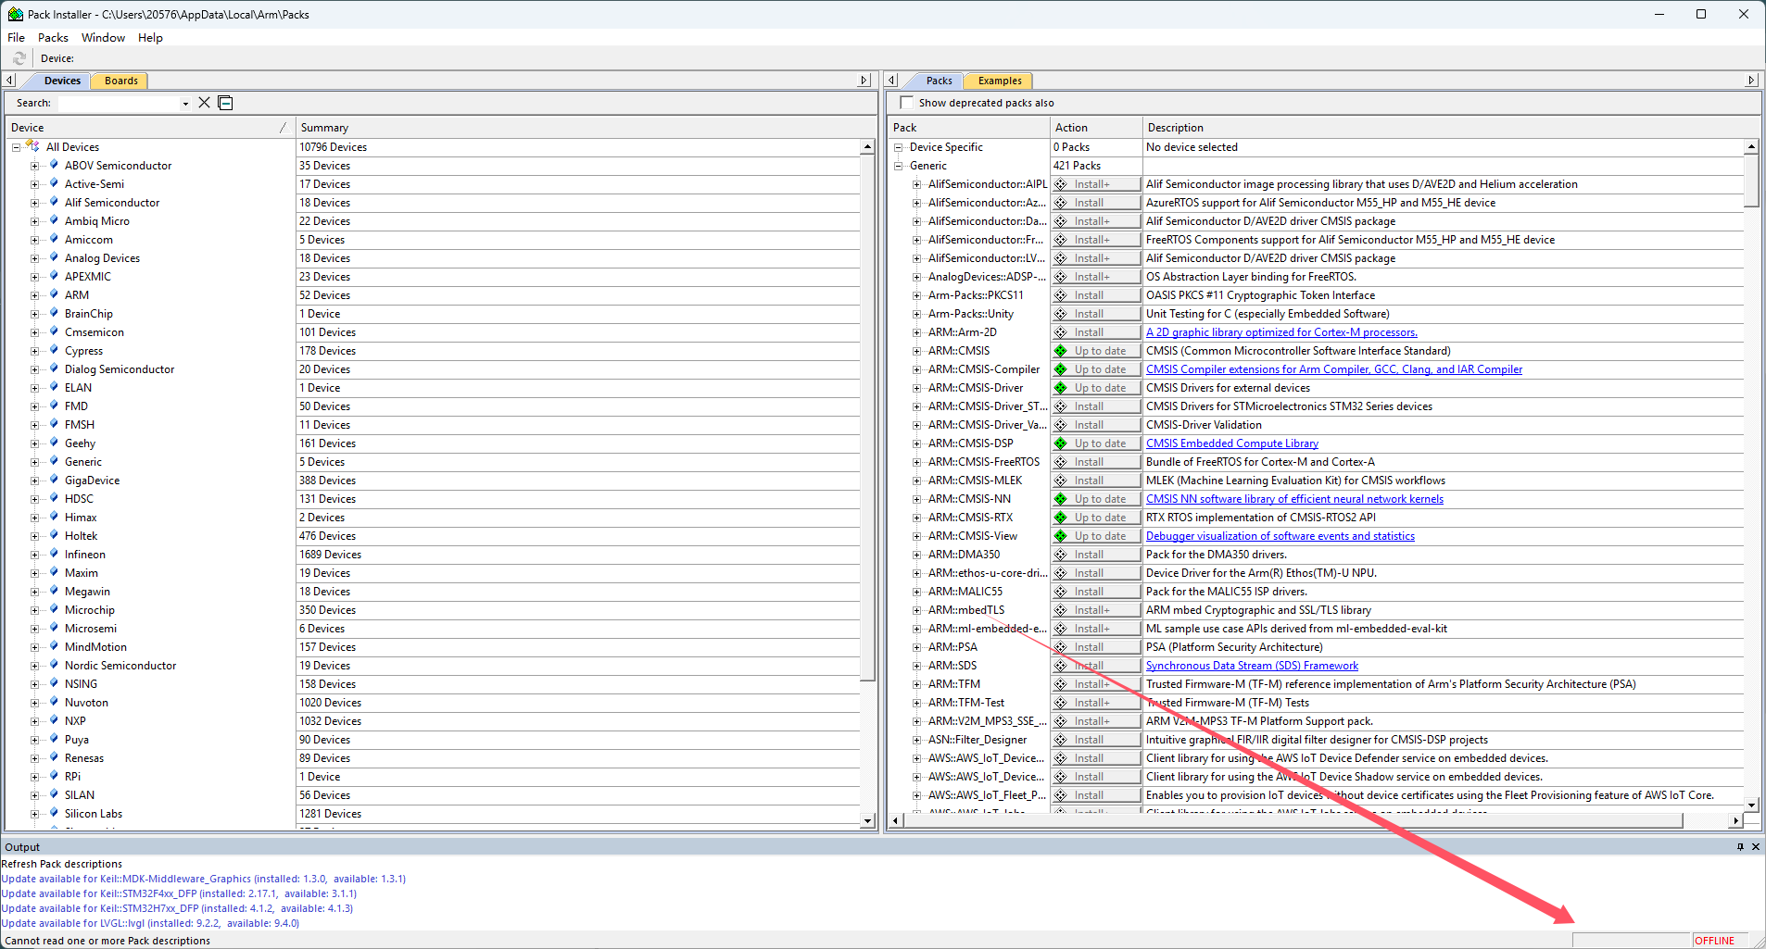Click the install icon for ARM::mbedTLS
The height and width of the screenshot is (949, 1766).
pos(1061,610)
